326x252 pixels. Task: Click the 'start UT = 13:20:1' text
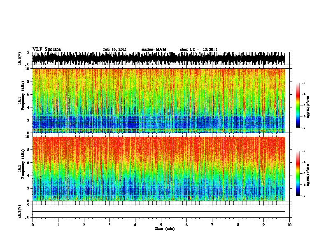tap(199, 49)
